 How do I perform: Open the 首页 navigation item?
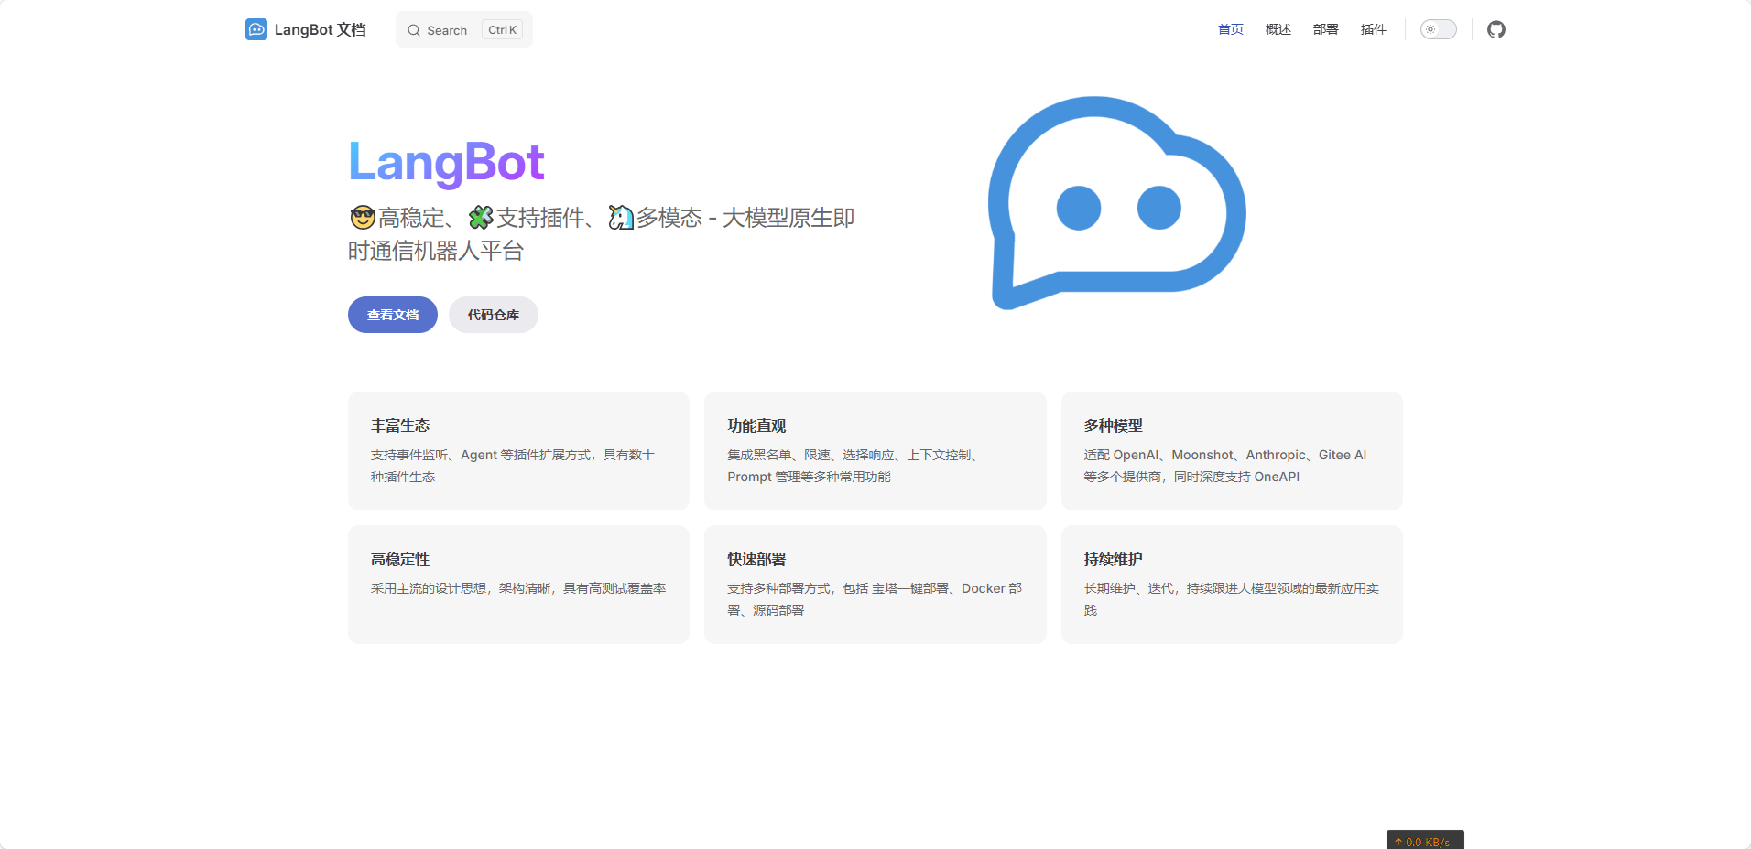pyautogui.click(x=1230, y=29)
